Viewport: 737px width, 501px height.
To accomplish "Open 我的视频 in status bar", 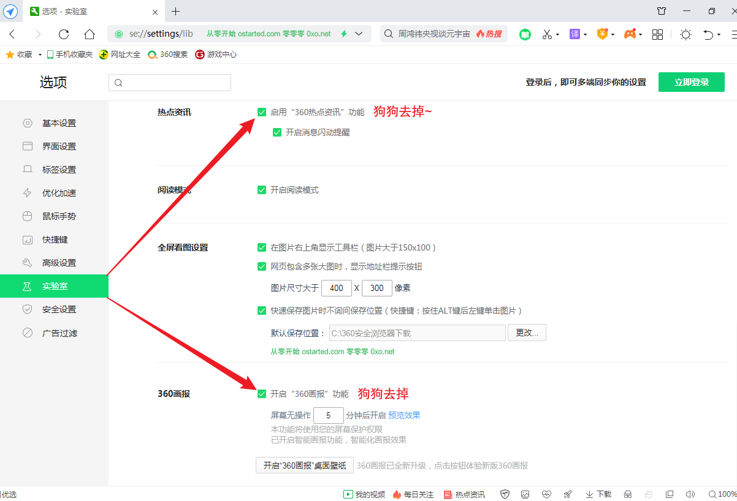I will pyautogui.click(x=364, y=494).
